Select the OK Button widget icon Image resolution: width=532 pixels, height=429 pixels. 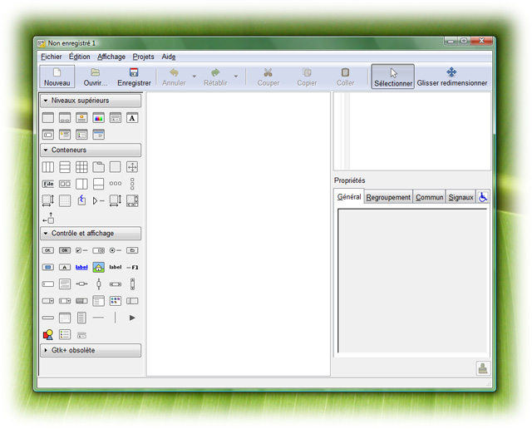48,250
